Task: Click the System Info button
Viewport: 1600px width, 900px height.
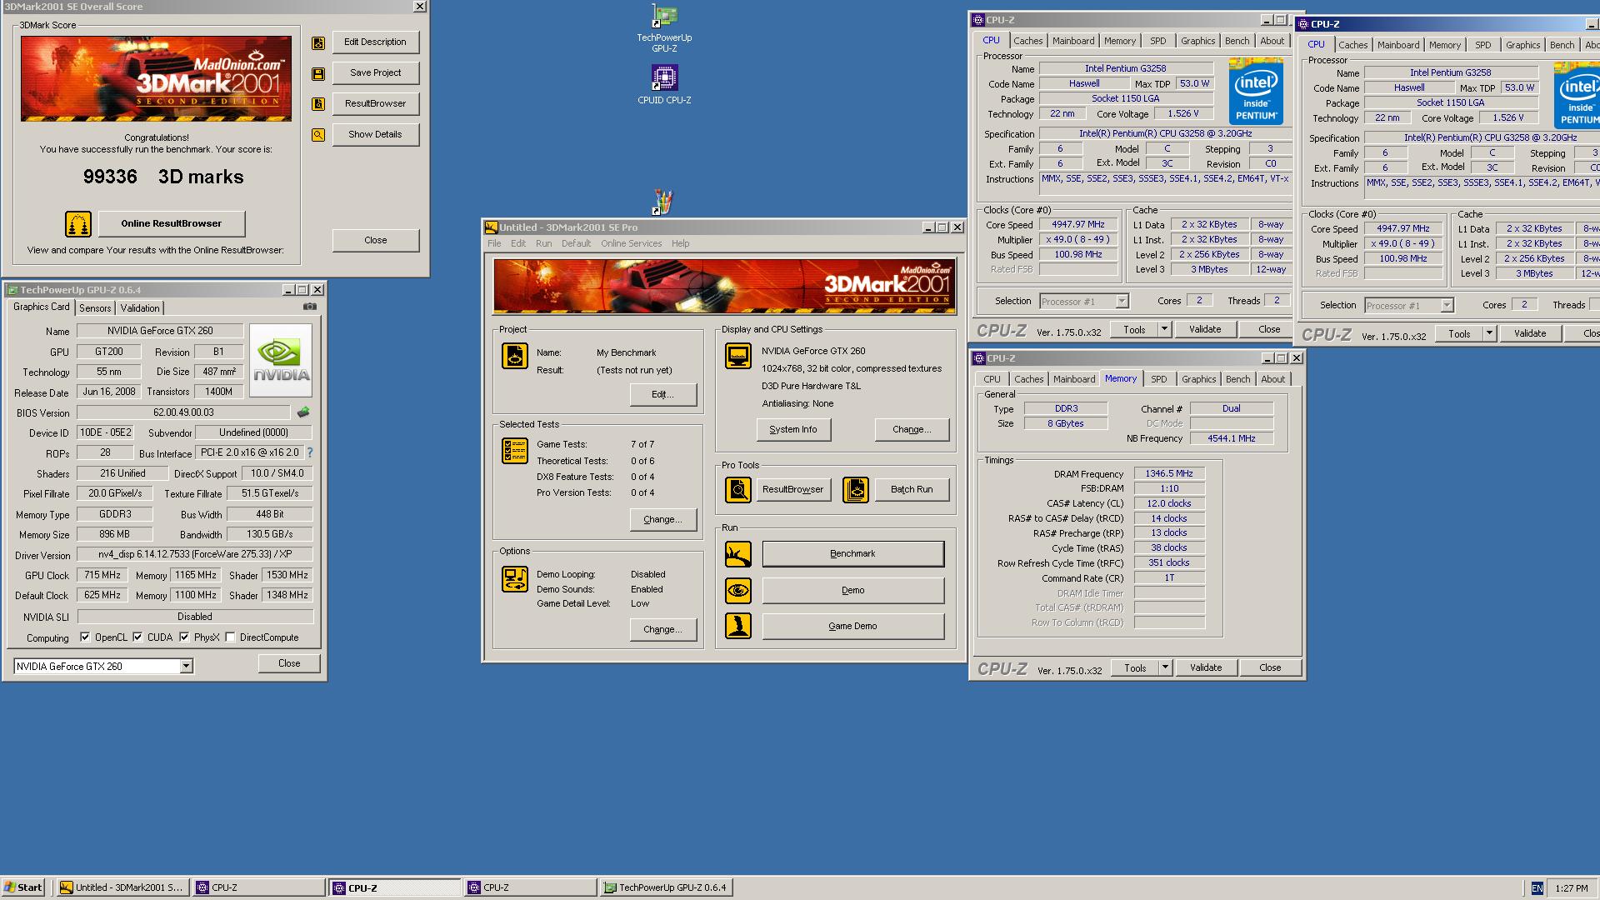Action: coord(792,430)
